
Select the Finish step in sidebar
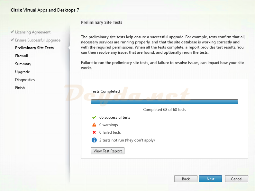(x=20, y=88)
